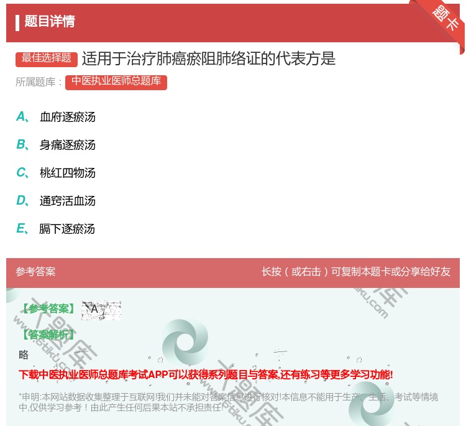The height and width of the screenshot is (426, 466).
Task: Click the teal letter E option marker
Action: click(21, 229)
